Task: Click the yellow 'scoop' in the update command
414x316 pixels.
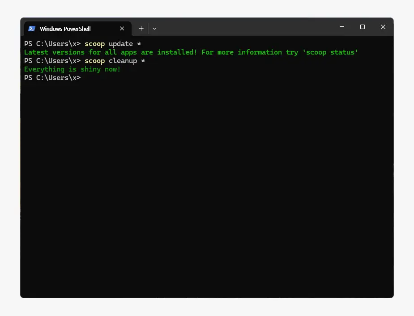Action: [94, 44]
